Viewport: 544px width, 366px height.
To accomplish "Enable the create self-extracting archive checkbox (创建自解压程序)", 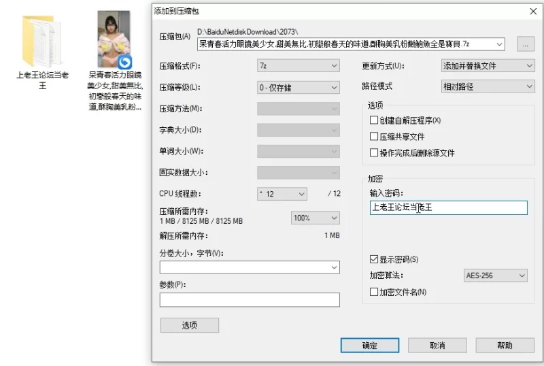I will tap(373, 120).
